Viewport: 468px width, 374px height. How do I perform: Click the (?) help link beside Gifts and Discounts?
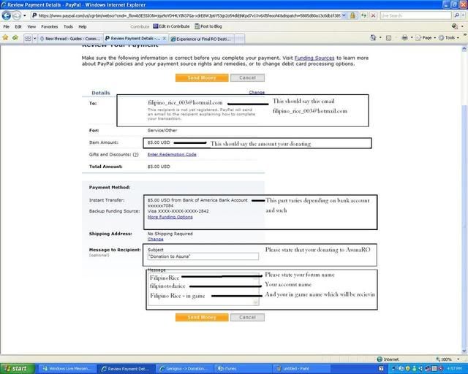pyautogui.click(x=135, y=154)
